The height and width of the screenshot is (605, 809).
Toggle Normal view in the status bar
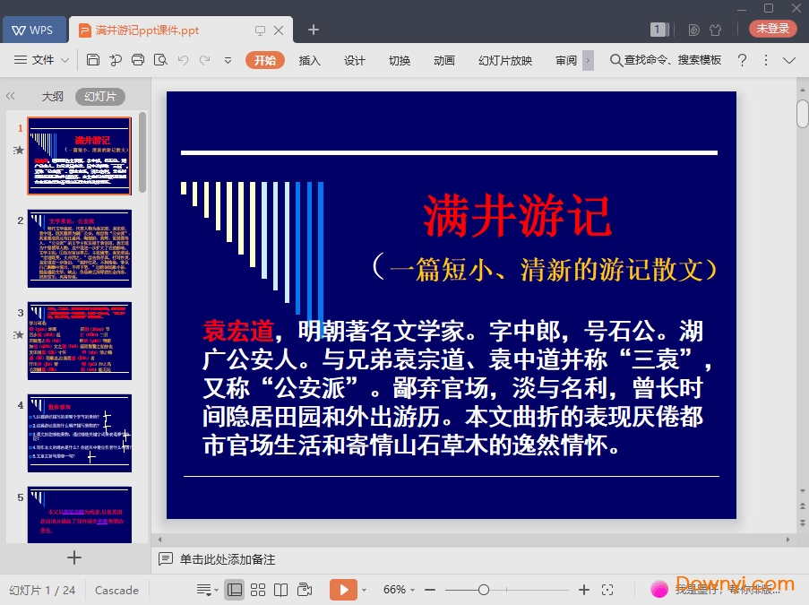point(235,590)
